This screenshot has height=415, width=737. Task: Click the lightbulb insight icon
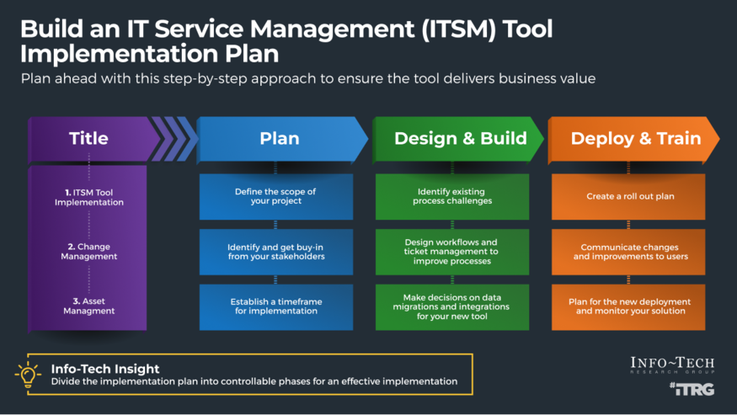point(28,375)
